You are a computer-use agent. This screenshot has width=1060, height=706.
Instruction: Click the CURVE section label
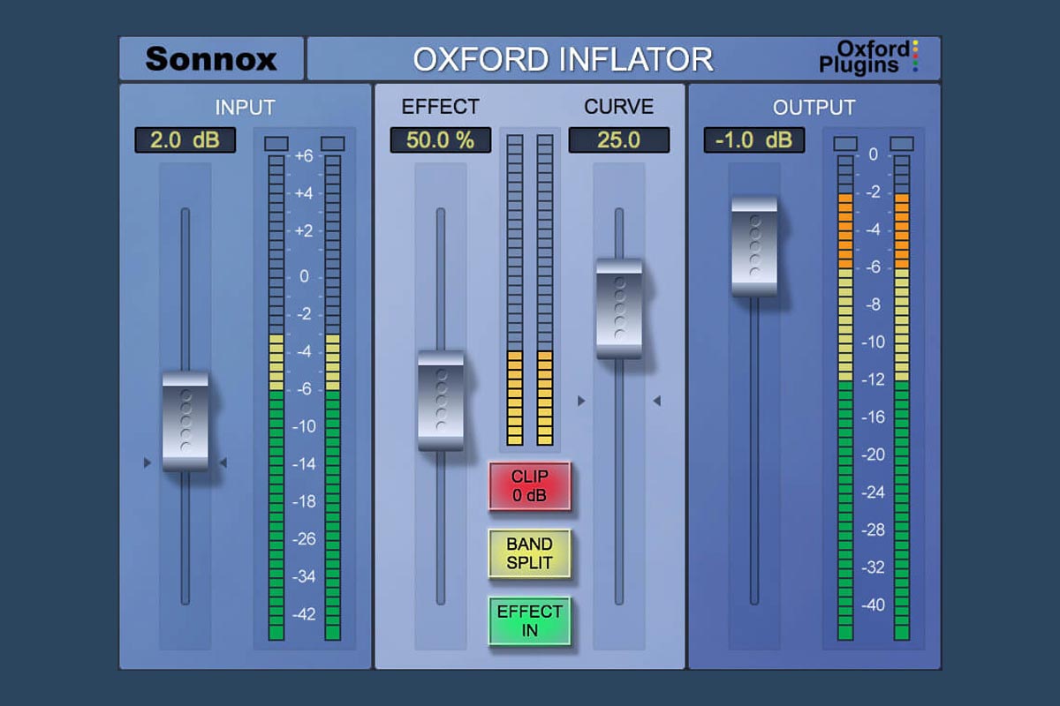621,106
